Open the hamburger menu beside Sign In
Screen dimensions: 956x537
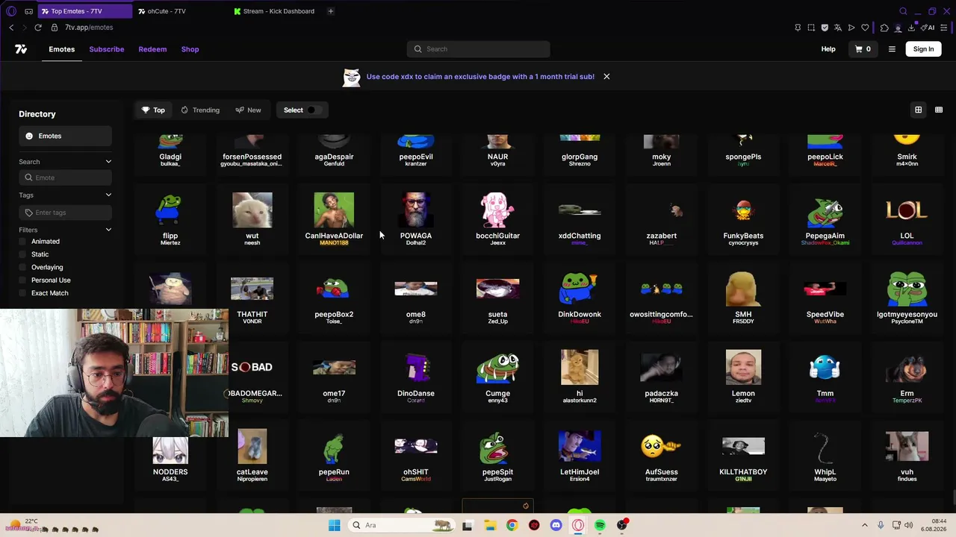coord(892,49)
